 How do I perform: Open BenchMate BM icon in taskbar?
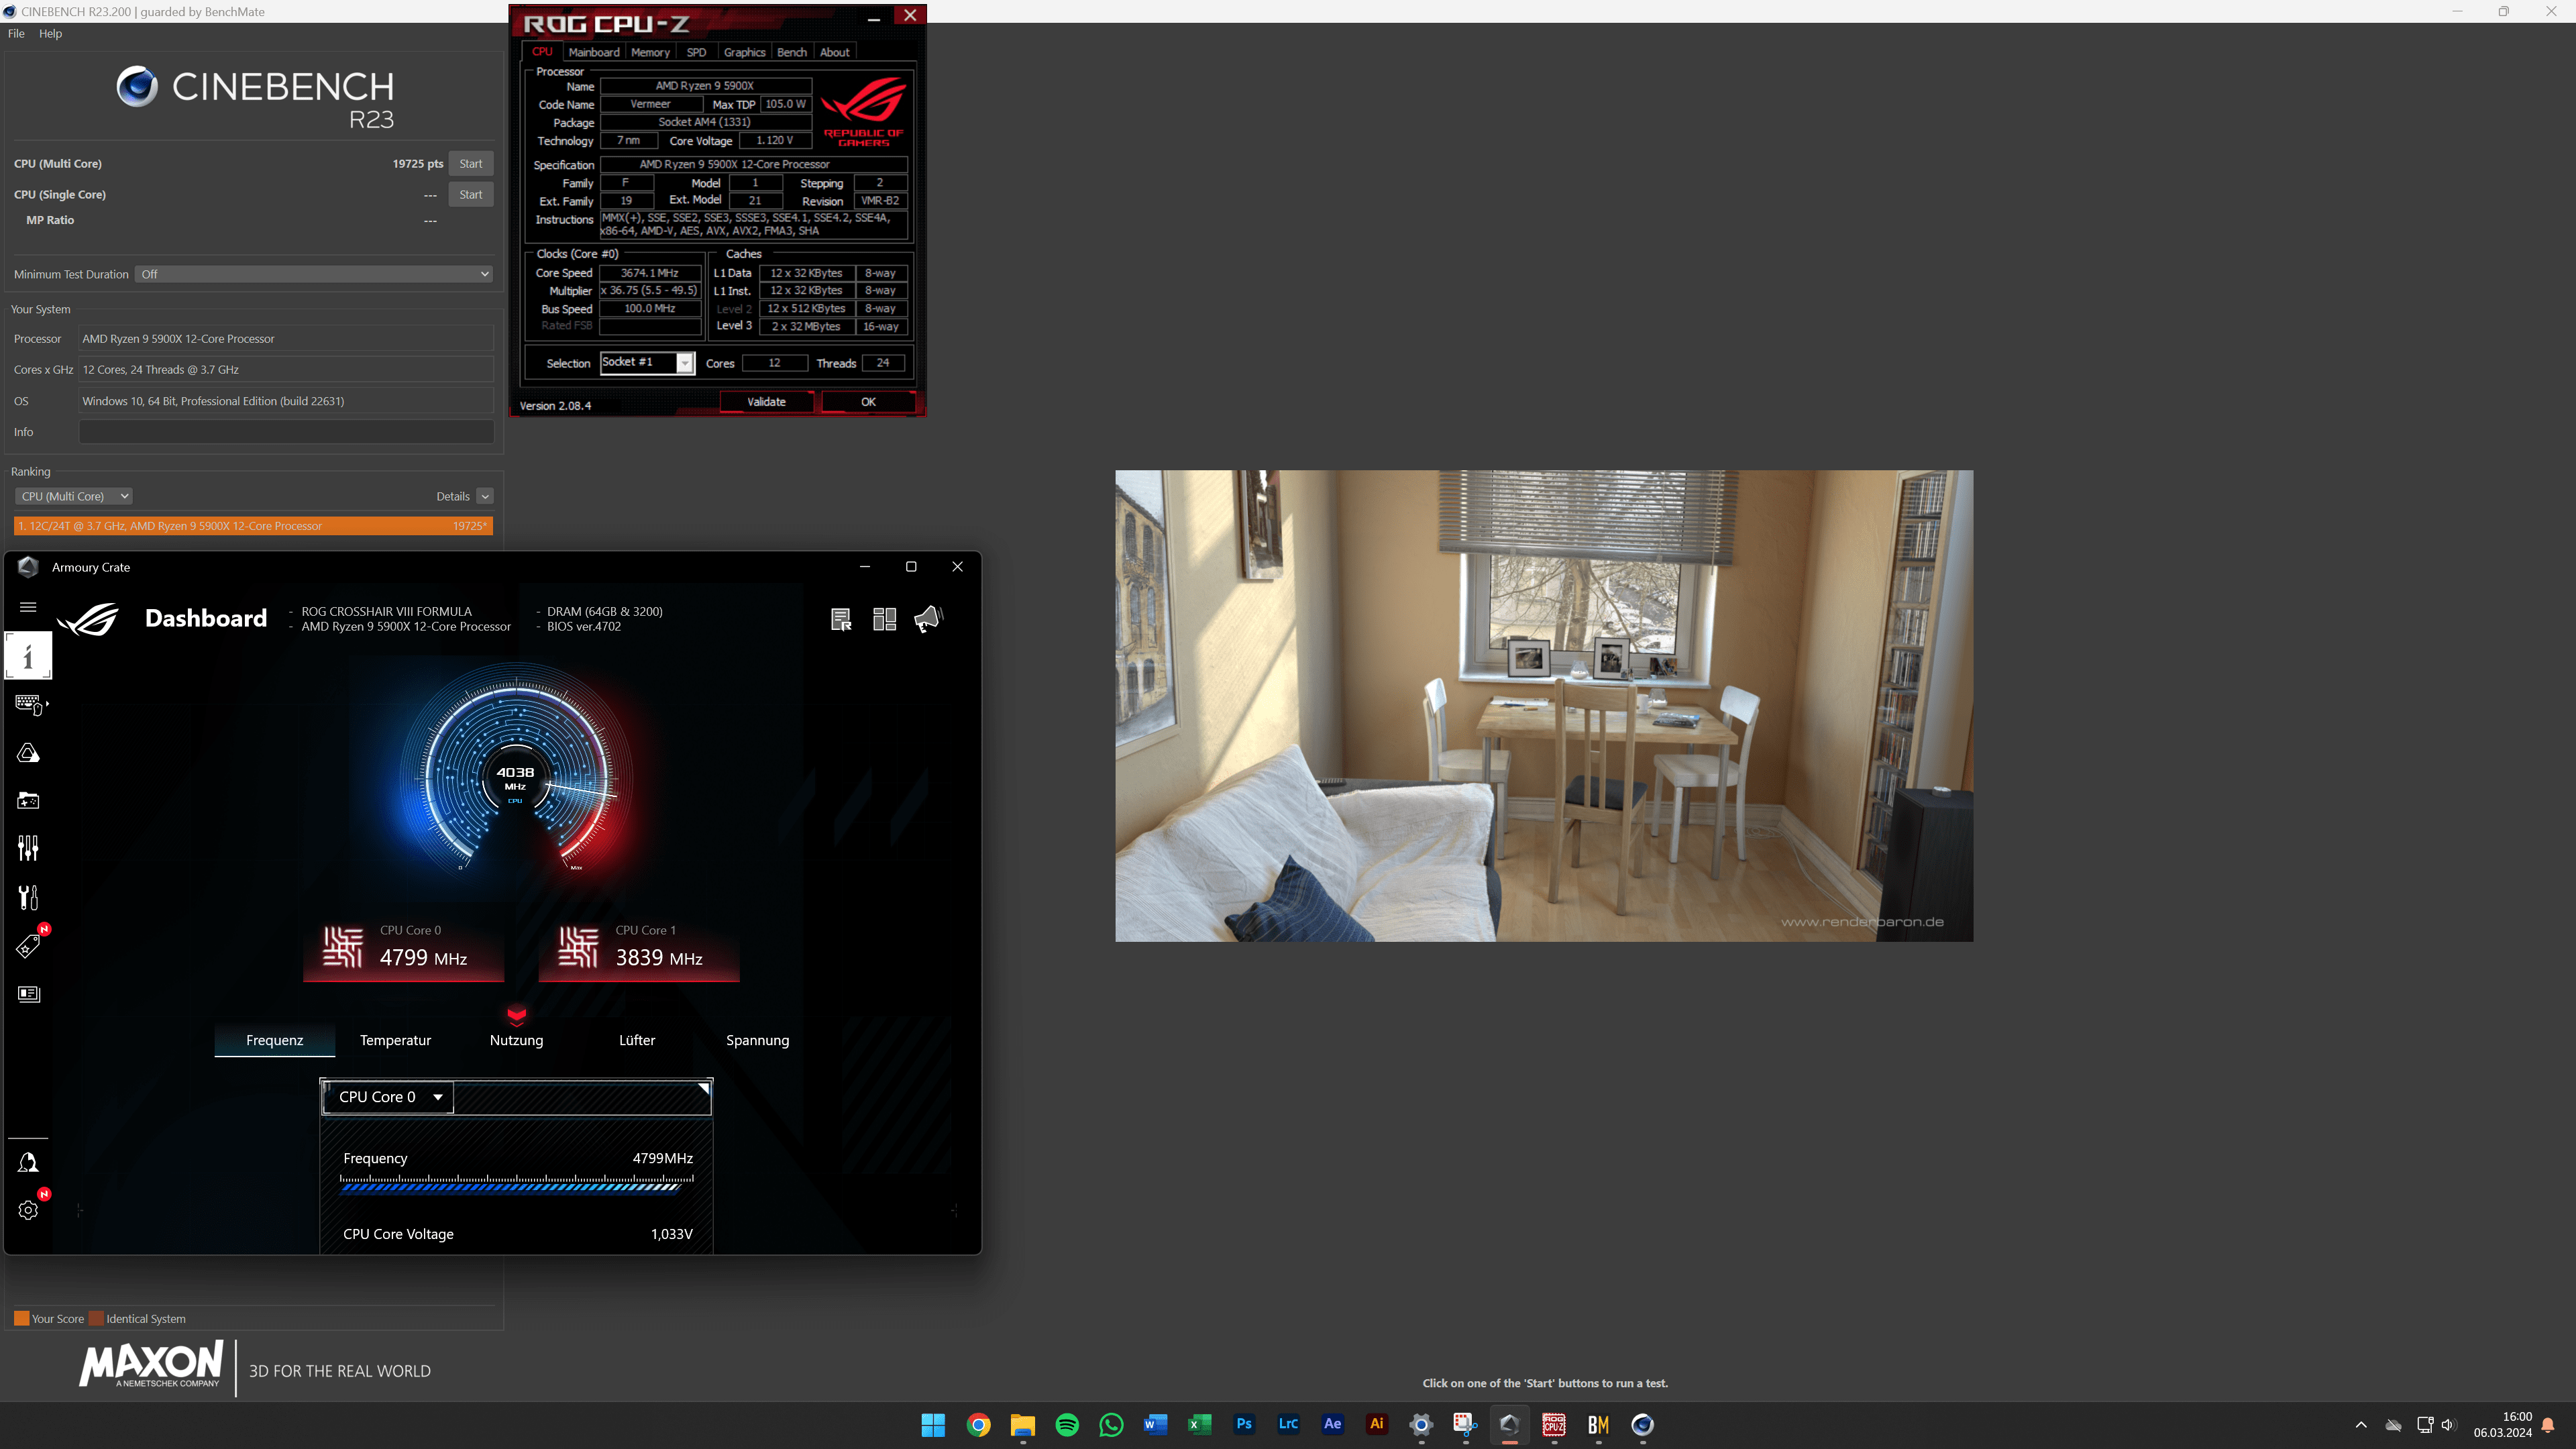[x=1598, y=1425]
